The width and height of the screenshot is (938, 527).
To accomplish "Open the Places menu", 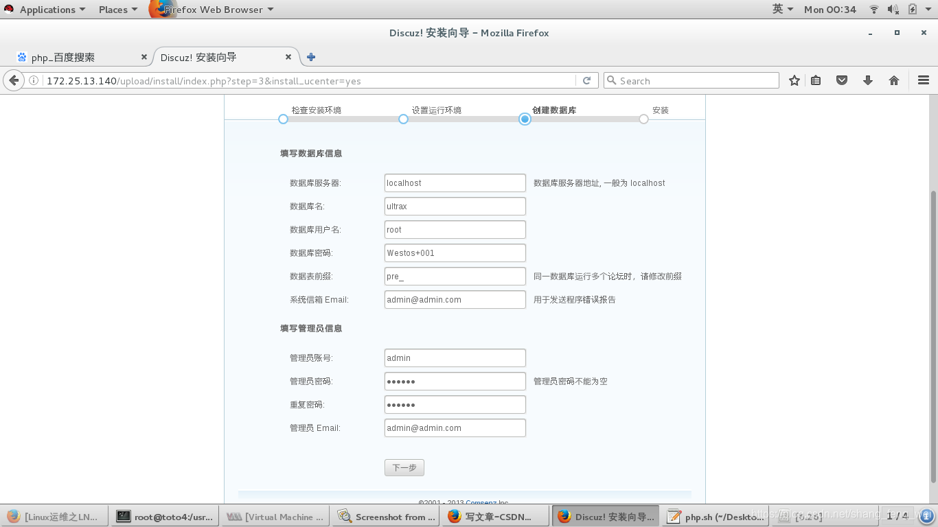I will [118, 10].
